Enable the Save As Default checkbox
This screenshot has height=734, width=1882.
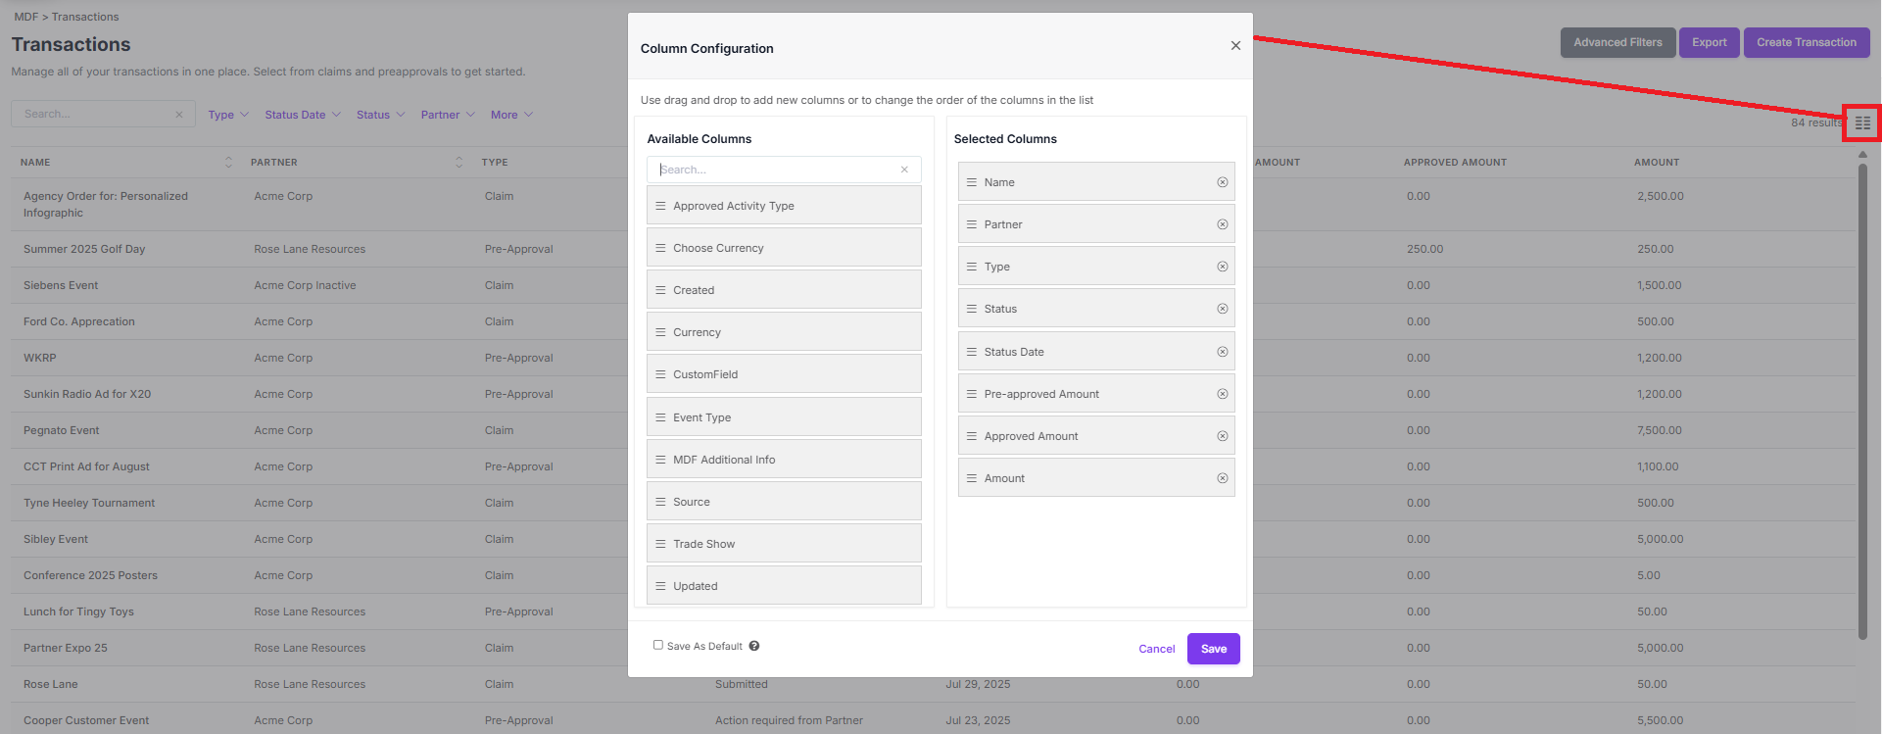tap(658, 645)
